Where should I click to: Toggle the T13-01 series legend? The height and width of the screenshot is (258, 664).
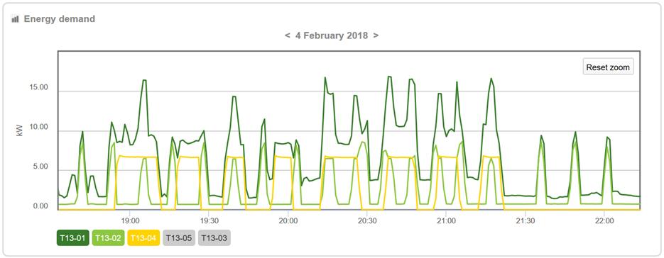73,238
